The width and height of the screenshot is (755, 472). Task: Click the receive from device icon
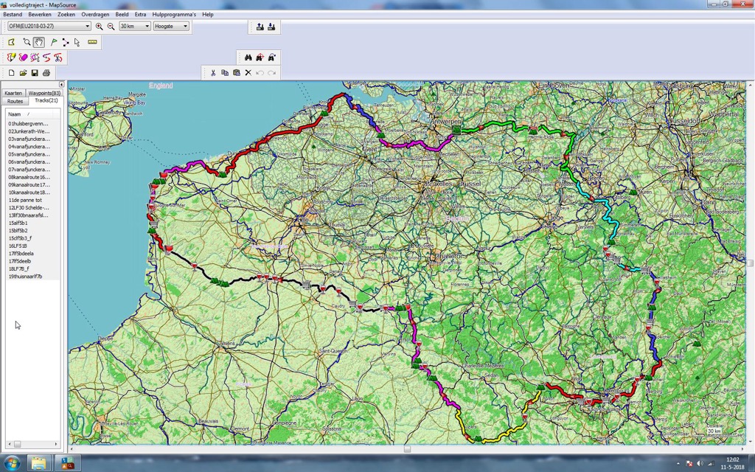[x=271, y=27]
